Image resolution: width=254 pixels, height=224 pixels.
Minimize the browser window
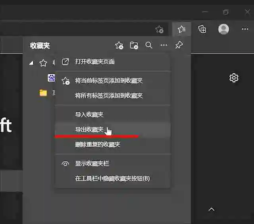(x=205, y=12)
